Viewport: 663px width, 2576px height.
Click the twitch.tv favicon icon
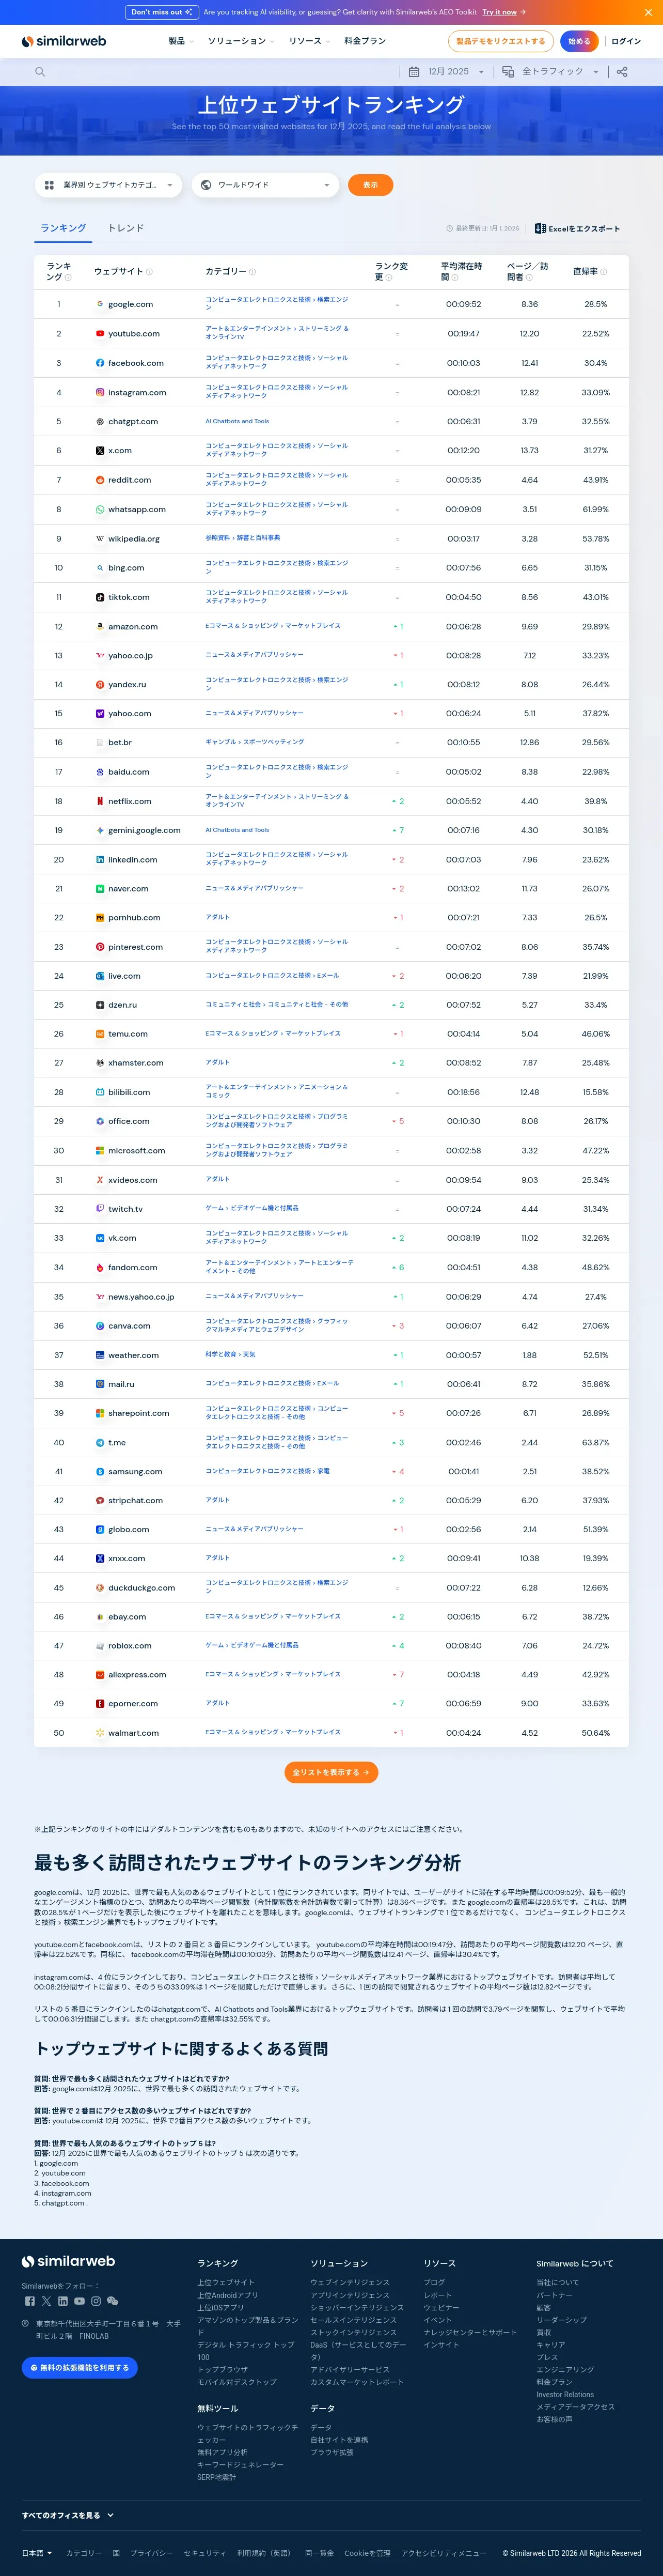(x=100, y=1209)
